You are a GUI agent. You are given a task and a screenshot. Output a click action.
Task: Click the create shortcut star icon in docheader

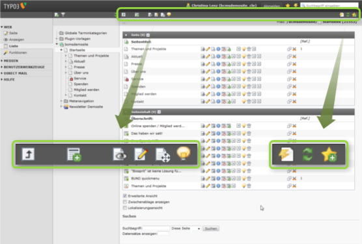pyautogui.click(x=354, y=15)
